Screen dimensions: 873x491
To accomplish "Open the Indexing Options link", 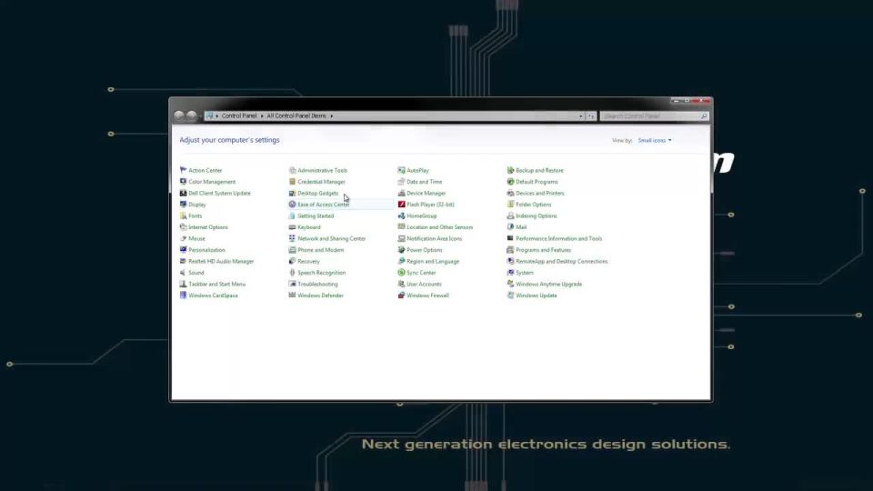I will (537, 216).
